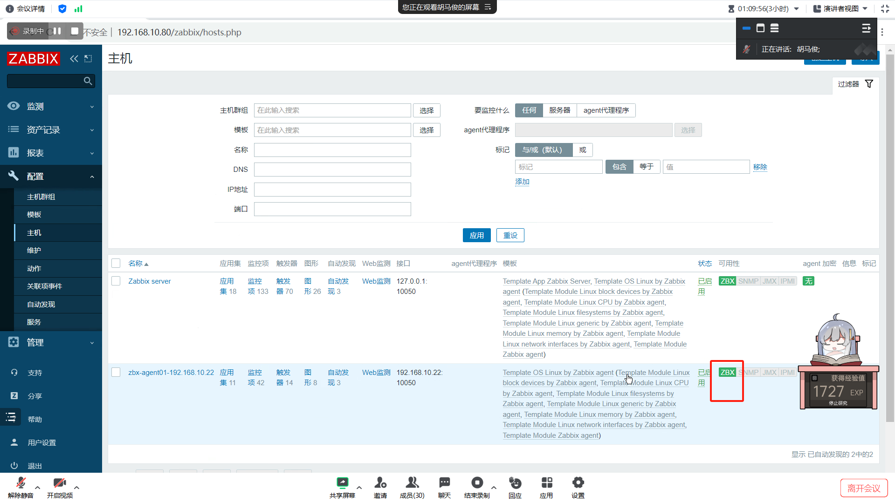
Task: Click the search magnifier icon in the sidebar
Action: 88,81
